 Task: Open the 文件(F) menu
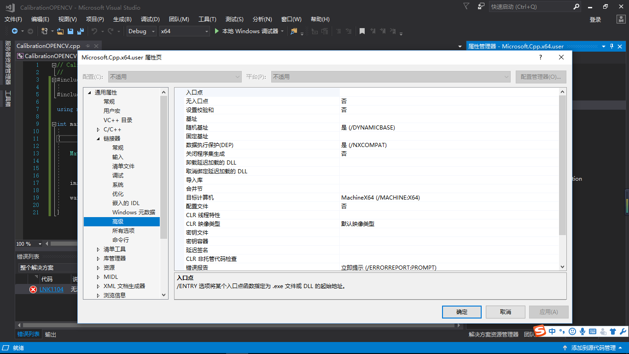click(x=13, y=19)
